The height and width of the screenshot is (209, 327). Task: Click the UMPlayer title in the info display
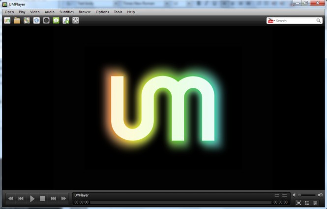tap(82, 195)
